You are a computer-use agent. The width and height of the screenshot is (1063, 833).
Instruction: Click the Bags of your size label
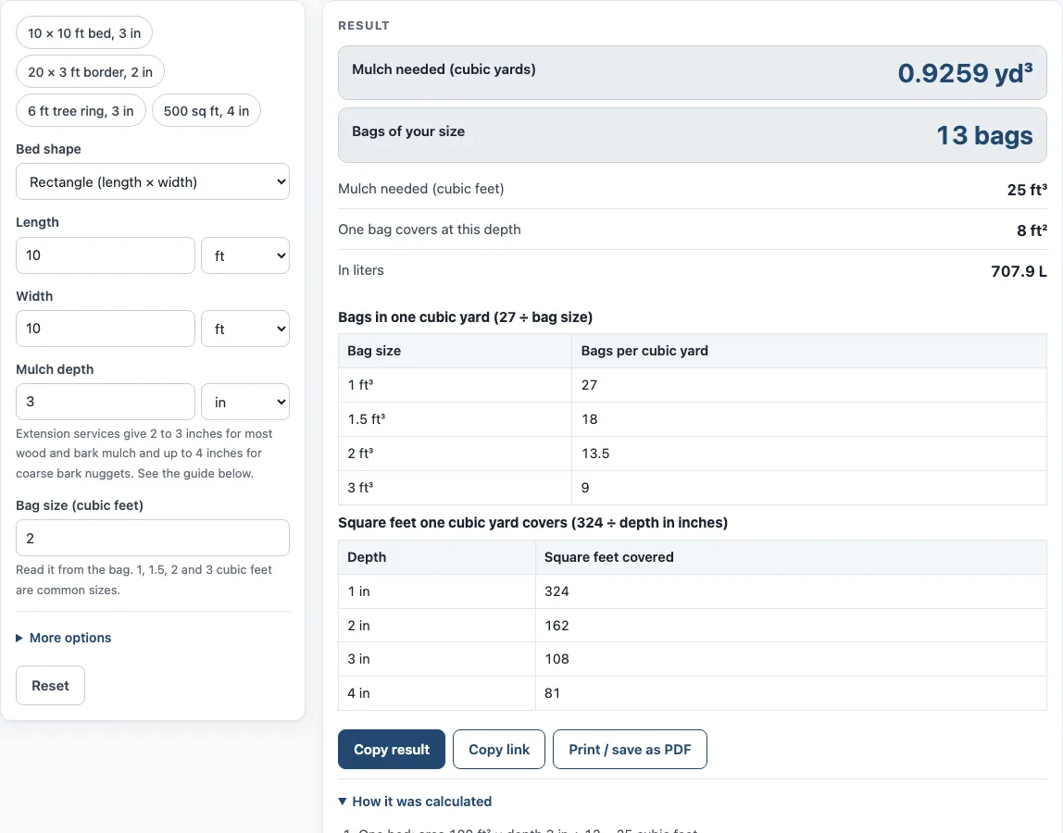point(408,131)
